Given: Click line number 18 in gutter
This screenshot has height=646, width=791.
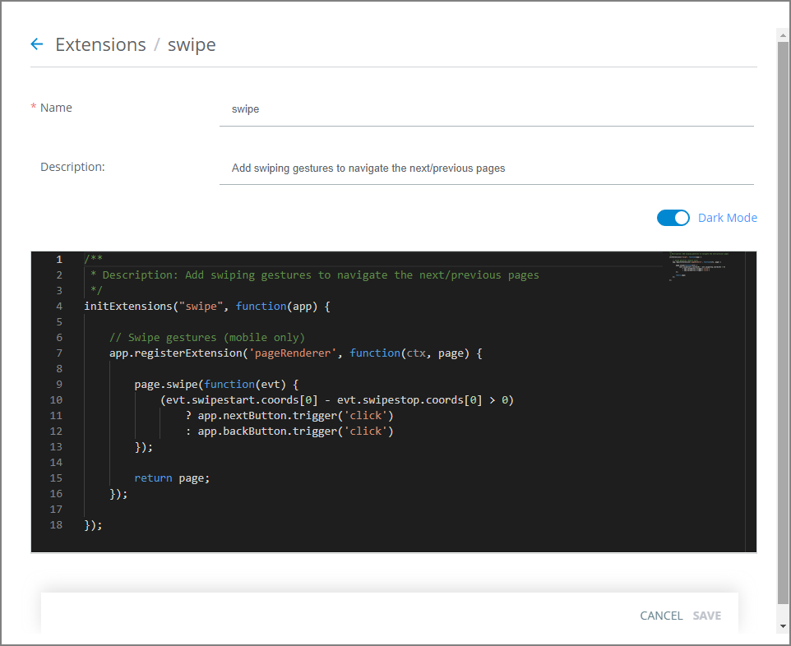Looking at the screenshot, I should click(x=56, y=525).
